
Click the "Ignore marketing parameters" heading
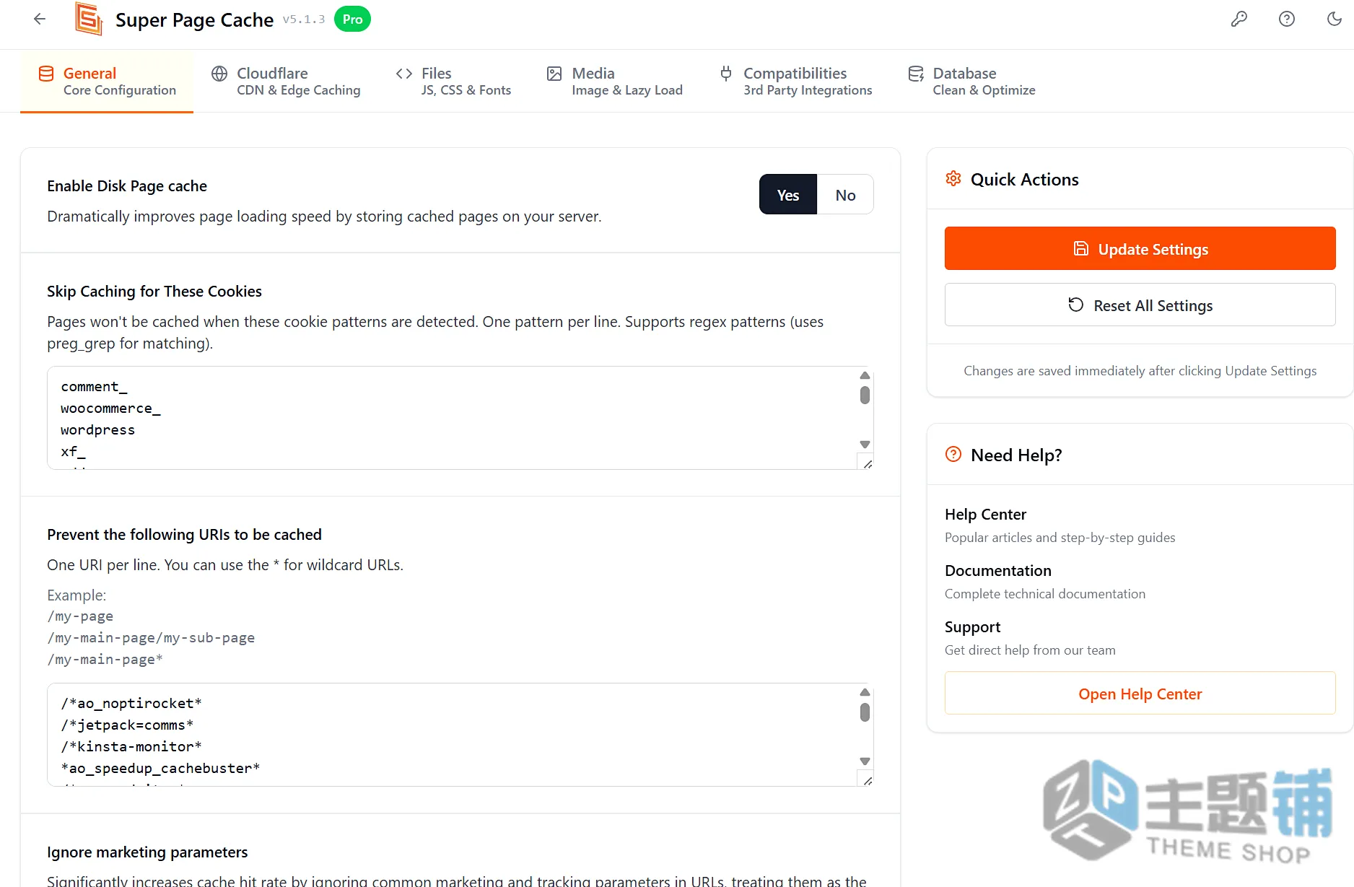[x=147, y=852]
